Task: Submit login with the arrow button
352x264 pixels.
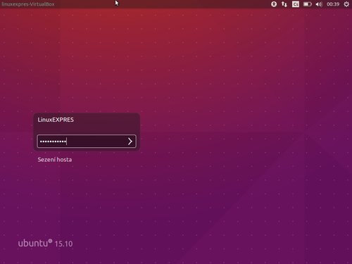Action: (130, 142)
